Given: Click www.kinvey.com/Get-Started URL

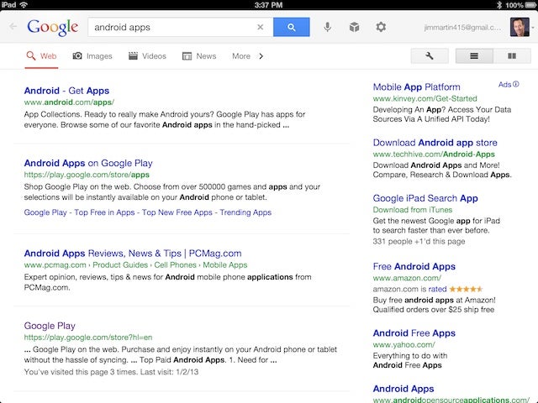Looking at the screenshot, I should pos(425,99).
